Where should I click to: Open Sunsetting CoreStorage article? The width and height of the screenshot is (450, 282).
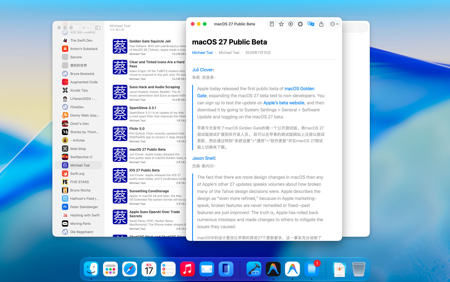click(x=149, y=197)
